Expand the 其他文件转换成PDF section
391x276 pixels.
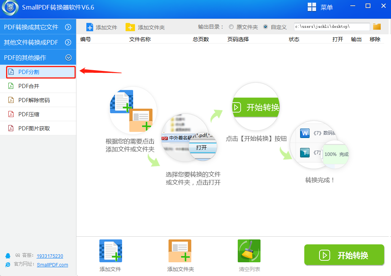click(x=68, y=42)
